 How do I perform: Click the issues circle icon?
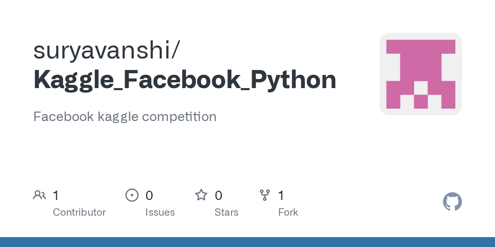pyautogui.click(x=132, y=195)
